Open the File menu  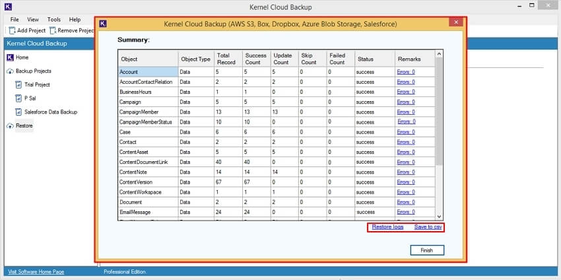click(x=15, y=19)
